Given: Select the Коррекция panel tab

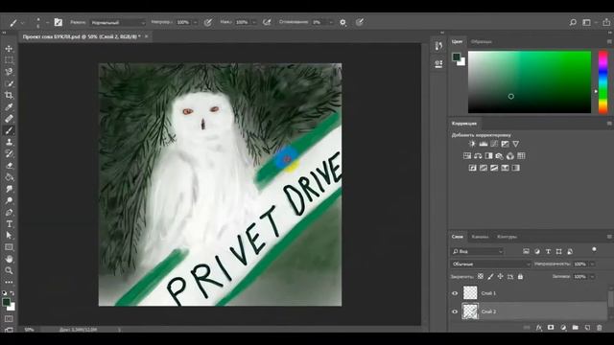Looking at the screenshot, I should (x=464, y=124).
